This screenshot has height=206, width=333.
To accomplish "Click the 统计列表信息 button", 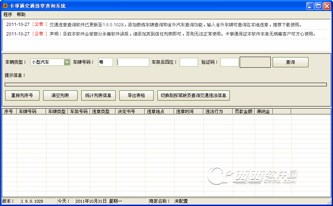I will [98, 95].
